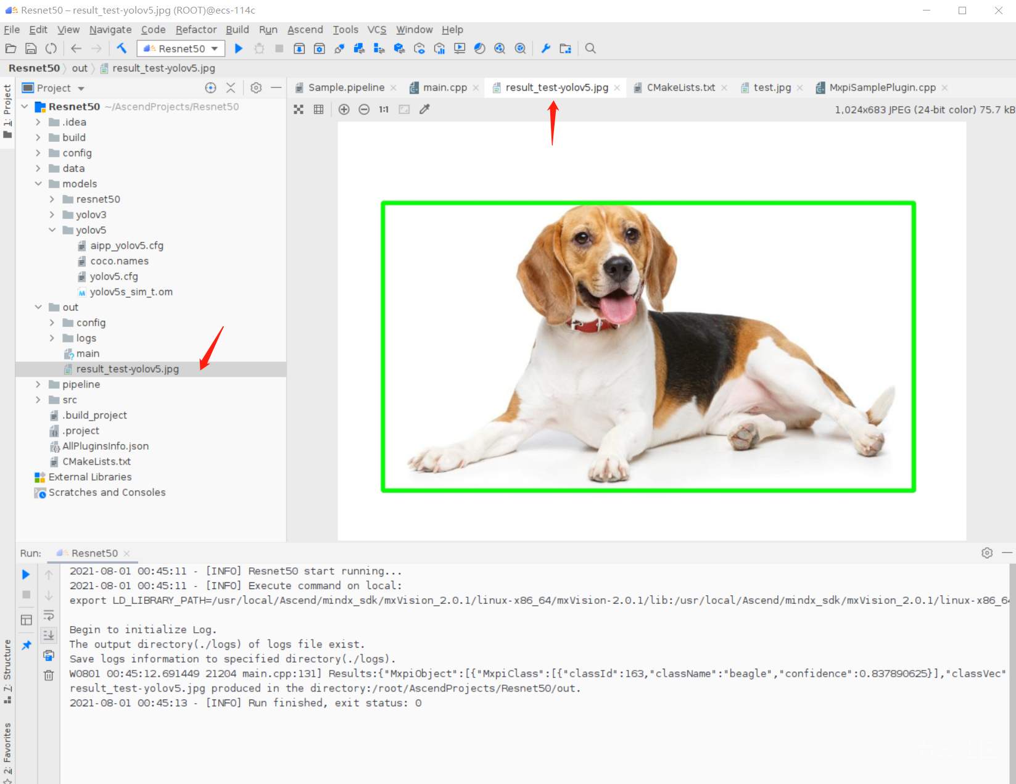
Task: Click the locate target icon in Project panel
Action: click(210, 88)
